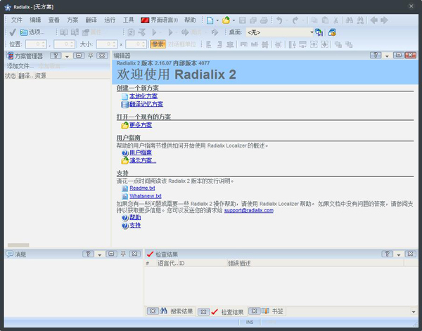Click the open project folder icon

[226, 20]
